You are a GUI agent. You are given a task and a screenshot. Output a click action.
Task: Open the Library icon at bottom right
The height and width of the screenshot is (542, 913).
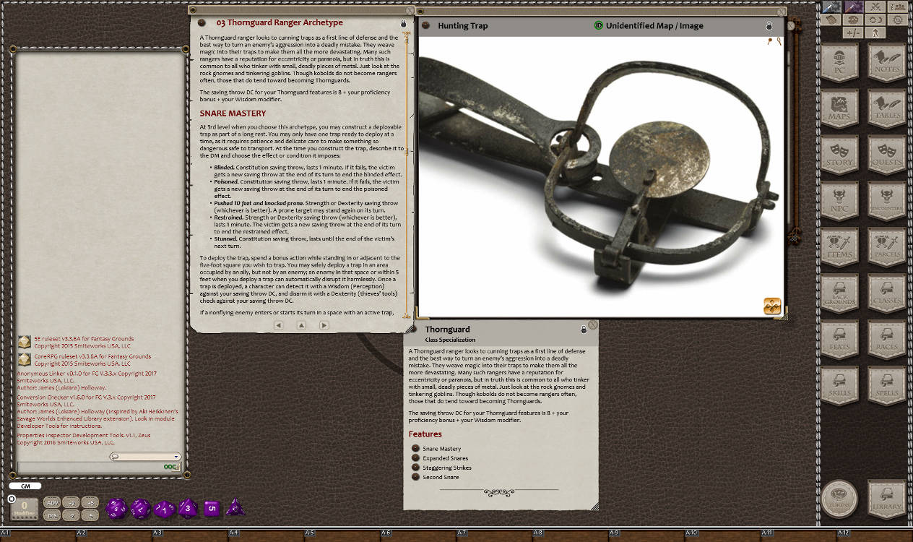(886, 499)
